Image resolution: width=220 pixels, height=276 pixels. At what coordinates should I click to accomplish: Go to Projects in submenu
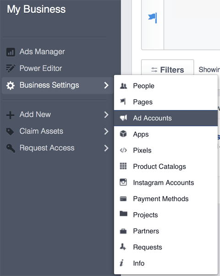[x=166, y=215]
